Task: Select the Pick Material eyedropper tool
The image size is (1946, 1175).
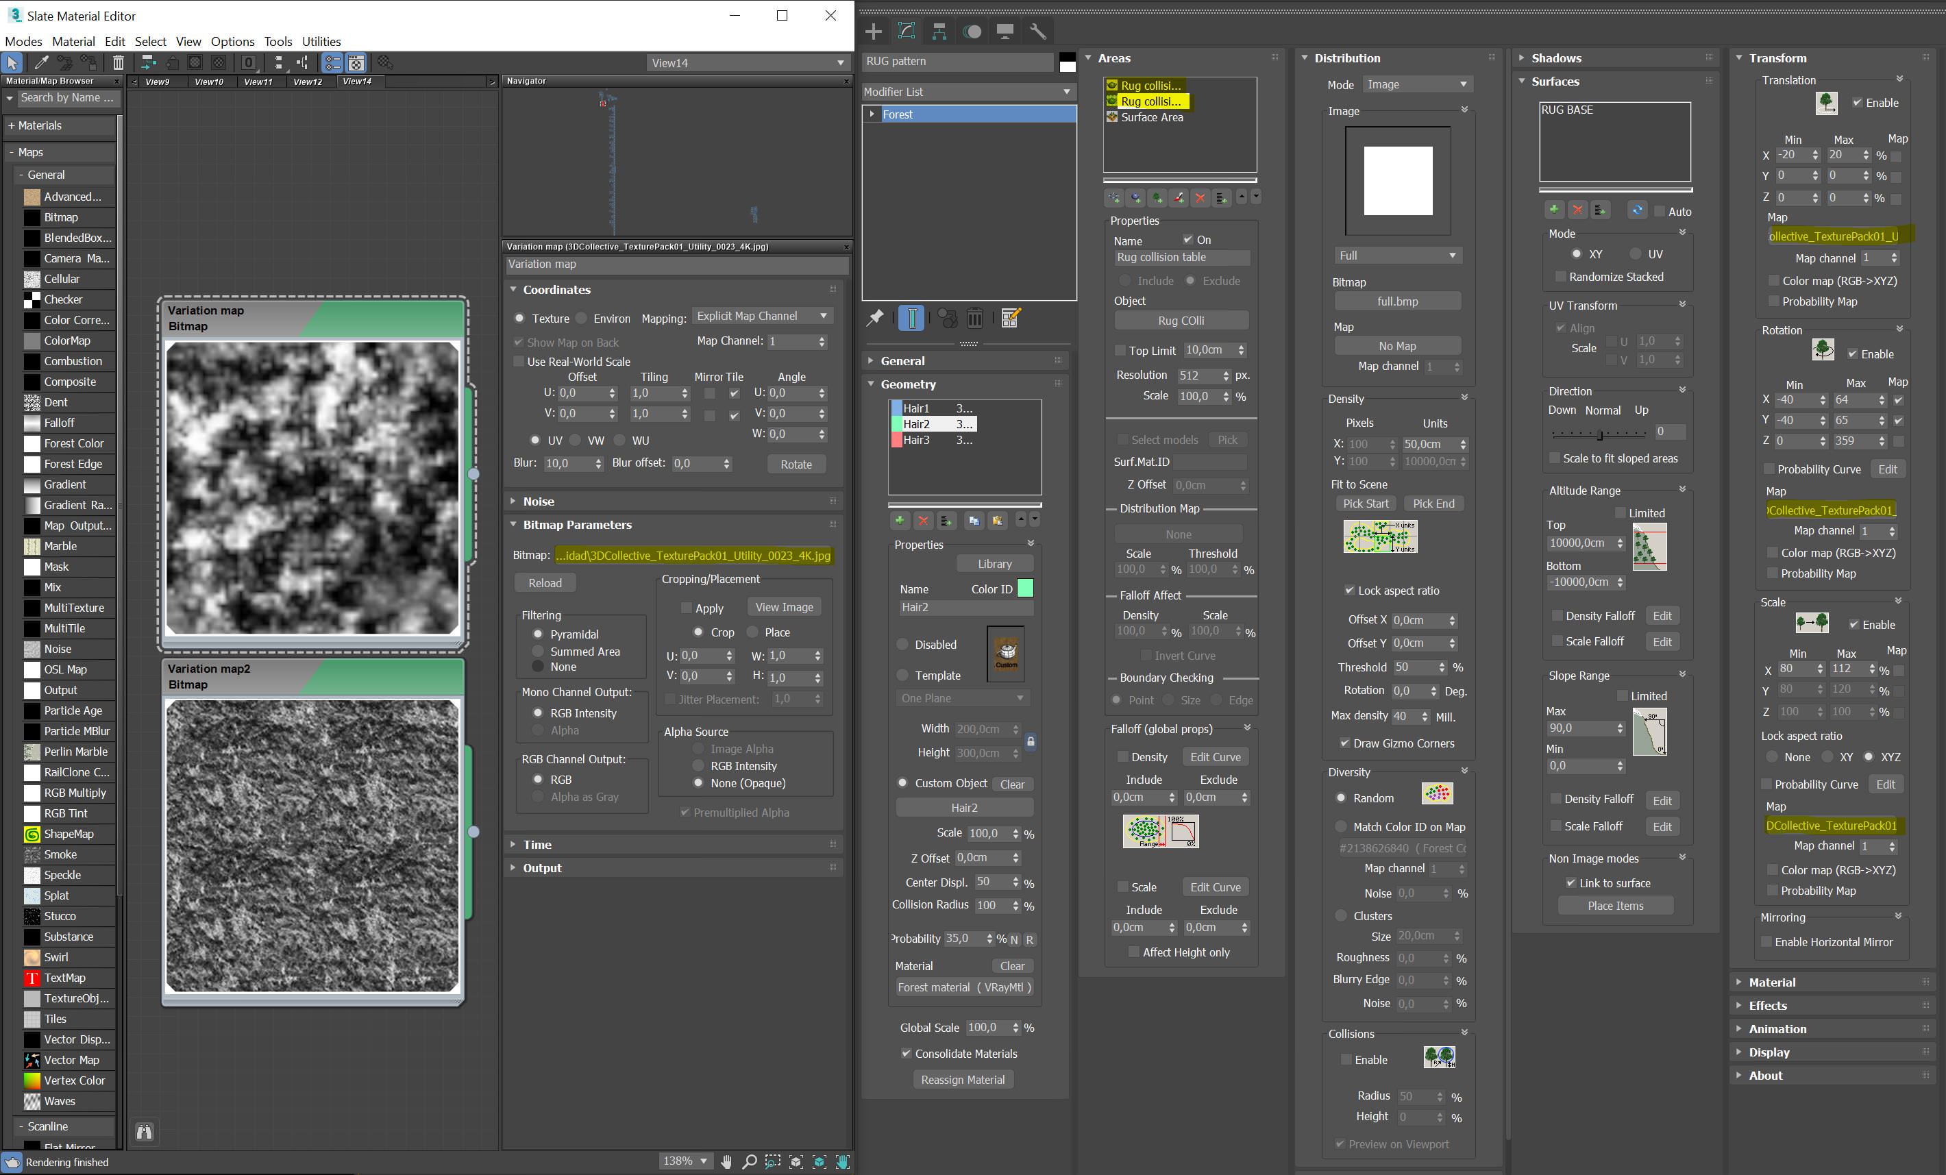Action: pyautogui.click(x=41, y=62)
